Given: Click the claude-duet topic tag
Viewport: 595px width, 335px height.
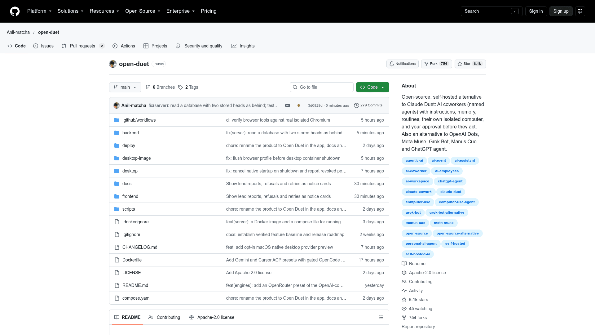Looking at the screenshot, I should coord(451,192).
